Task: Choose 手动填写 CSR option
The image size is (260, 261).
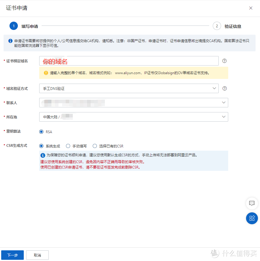Action: [67, 146]
